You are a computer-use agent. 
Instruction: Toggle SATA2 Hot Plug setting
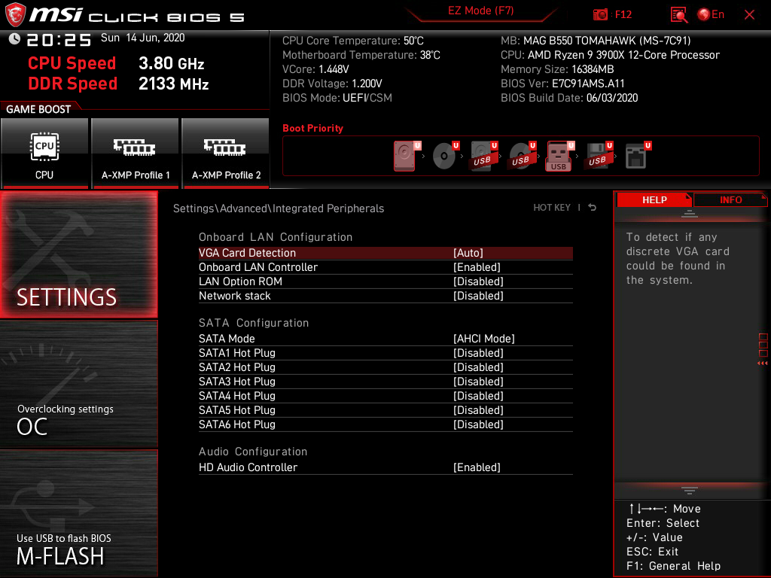[385, 367]
